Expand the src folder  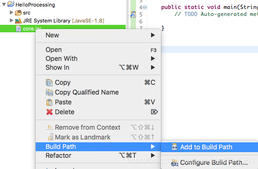tap(11, 13)
